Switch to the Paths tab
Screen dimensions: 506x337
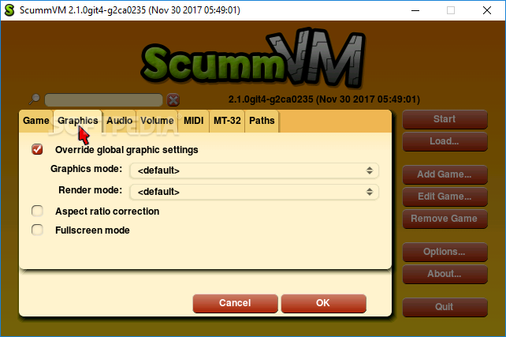(262, 121)
